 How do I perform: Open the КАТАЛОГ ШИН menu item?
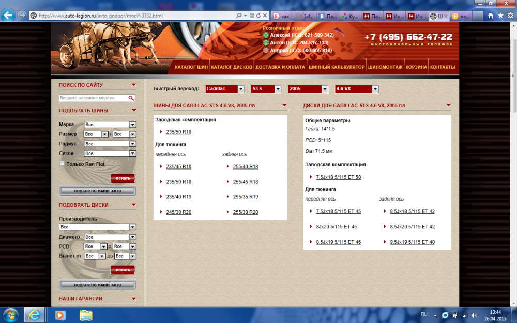point(191,67)
